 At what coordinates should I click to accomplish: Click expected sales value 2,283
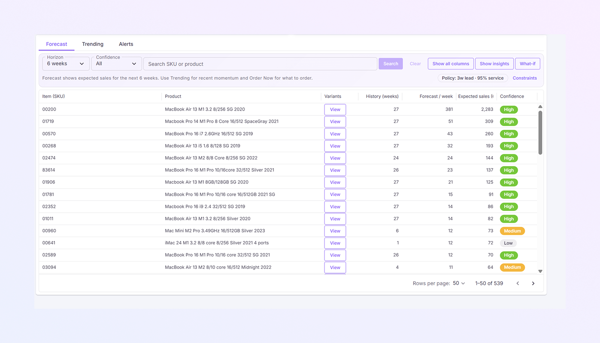(x=487, y=109)
